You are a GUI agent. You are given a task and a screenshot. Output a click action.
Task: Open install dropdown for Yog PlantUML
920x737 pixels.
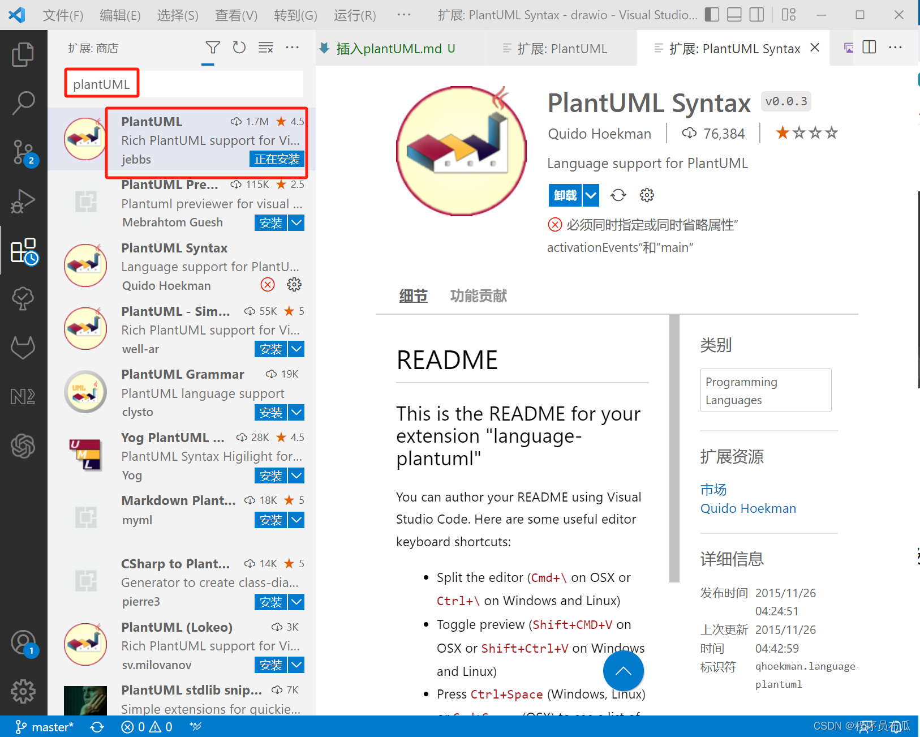(296, 475)
